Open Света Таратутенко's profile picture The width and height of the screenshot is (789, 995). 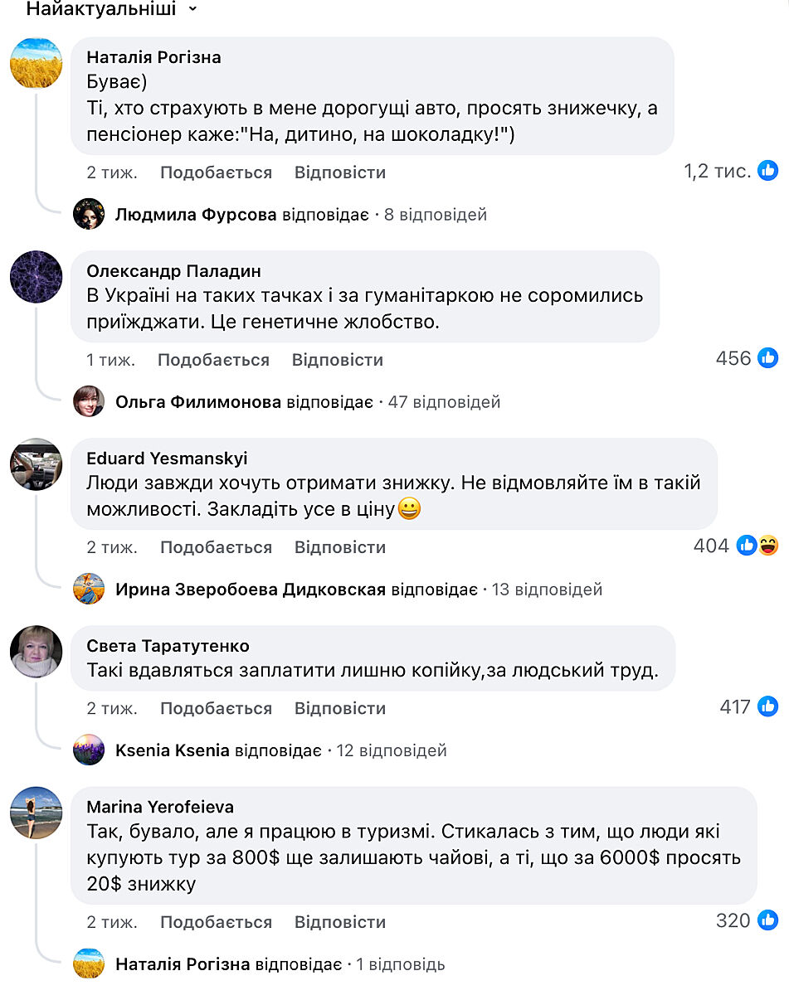pos(36,652)
